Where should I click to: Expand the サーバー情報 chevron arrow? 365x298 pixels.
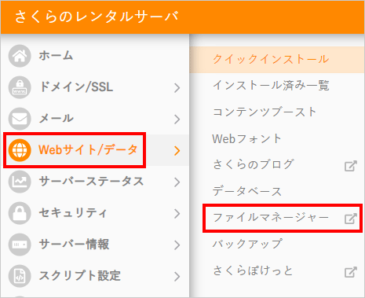point(177,245)
